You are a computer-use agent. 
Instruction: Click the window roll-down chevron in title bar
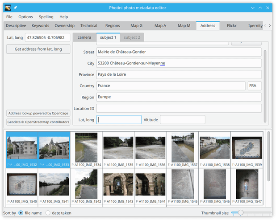point(253,8)
